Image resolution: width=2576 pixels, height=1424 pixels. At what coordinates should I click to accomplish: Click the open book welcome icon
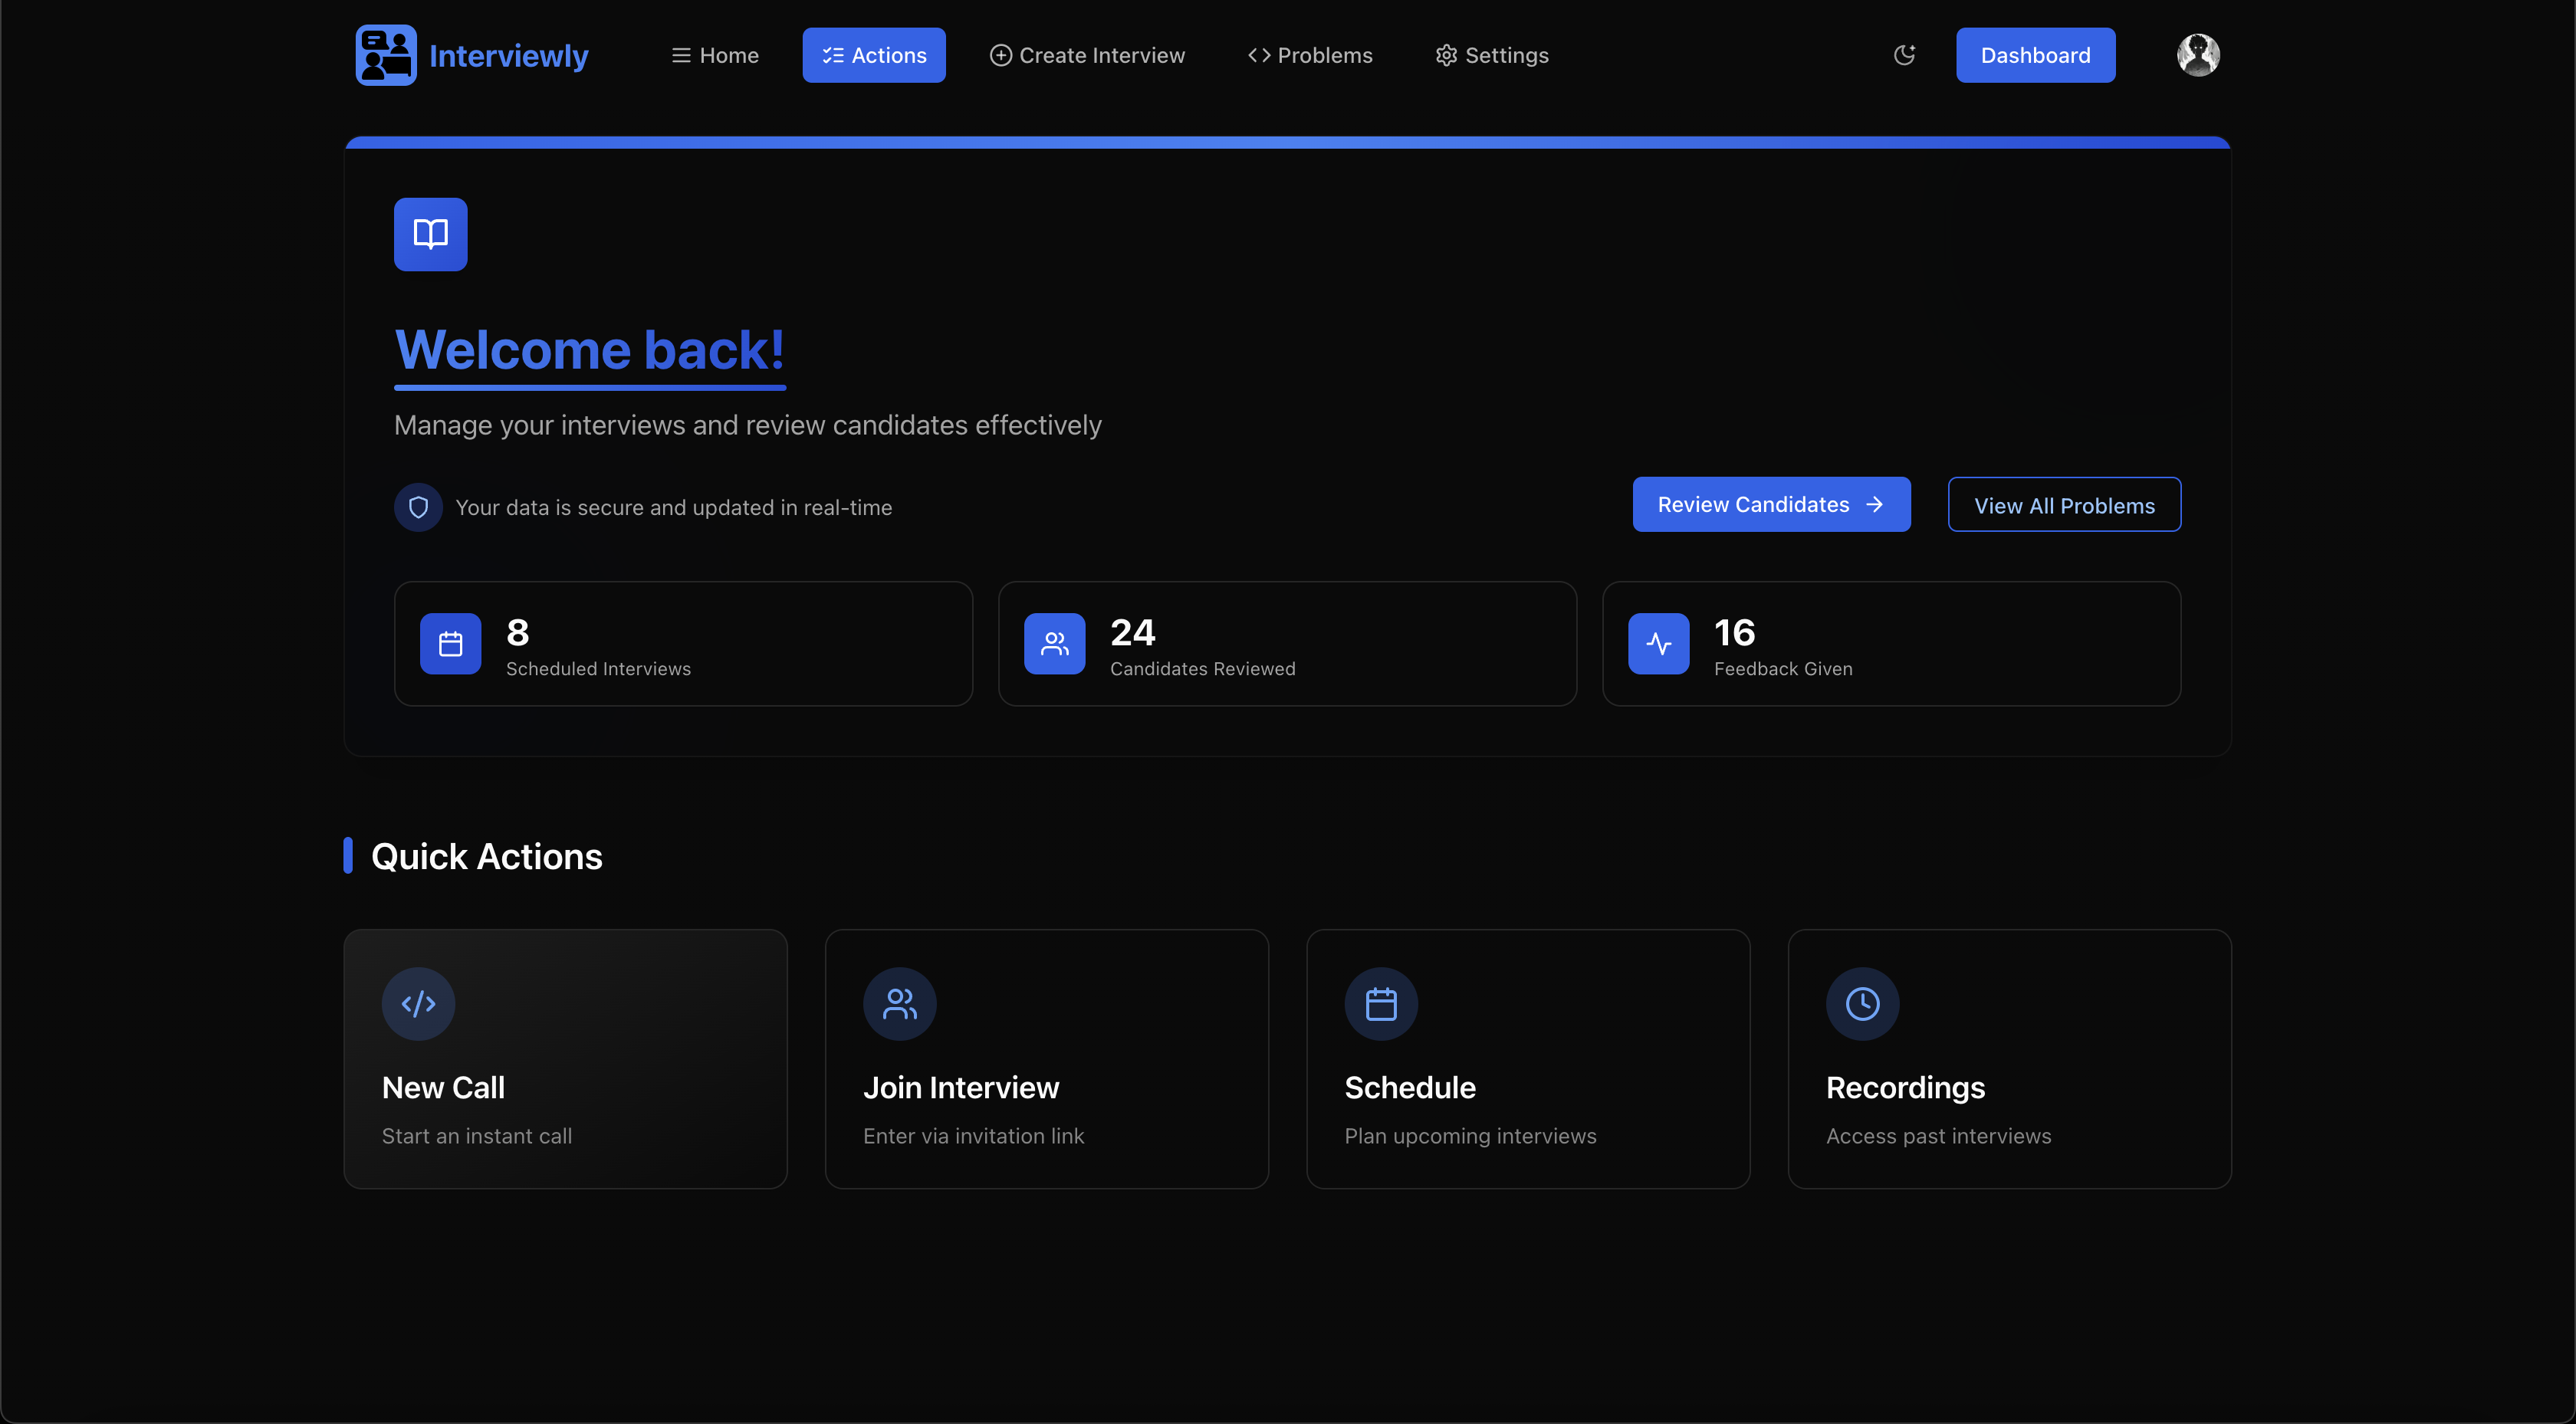tap(430, 234)
